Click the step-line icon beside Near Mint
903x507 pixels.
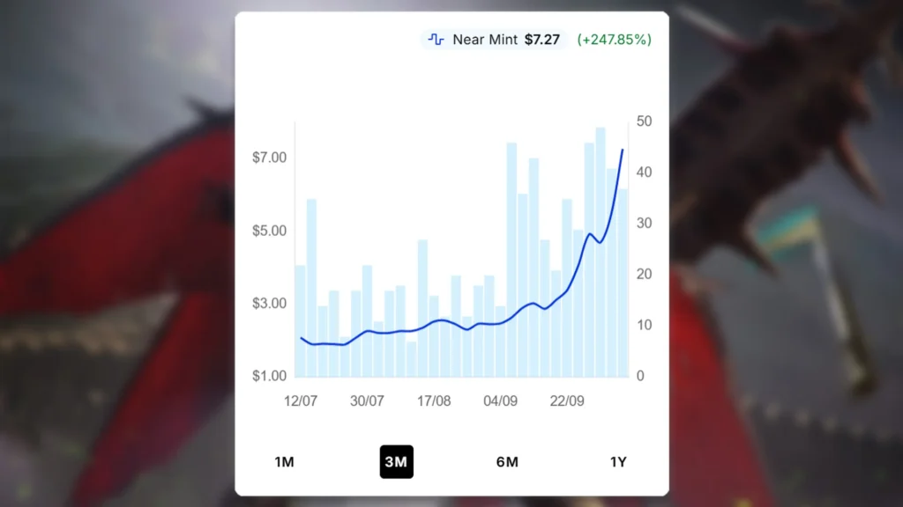tap(436, 40)
